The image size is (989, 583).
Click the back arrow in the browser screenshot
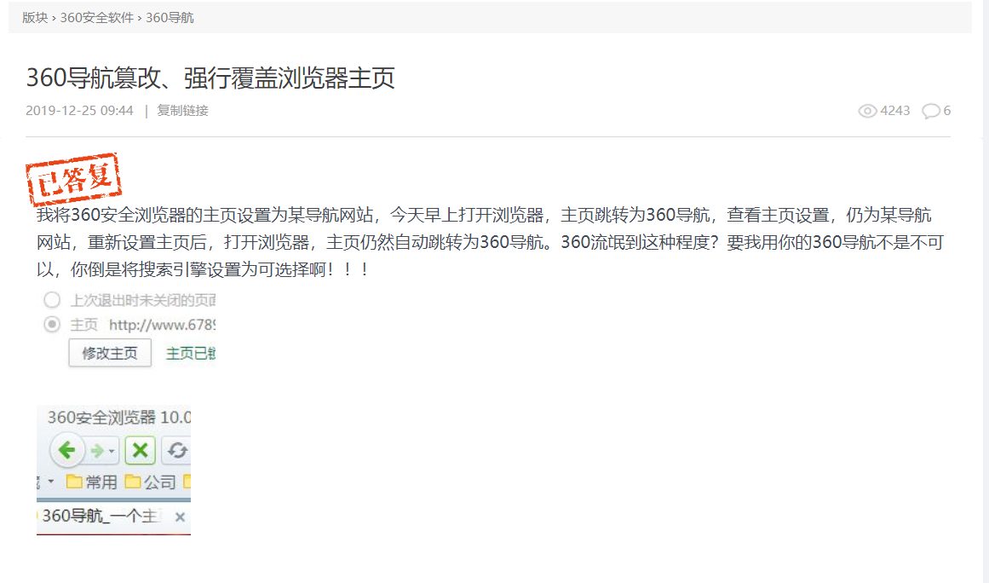tap(66, 449)
